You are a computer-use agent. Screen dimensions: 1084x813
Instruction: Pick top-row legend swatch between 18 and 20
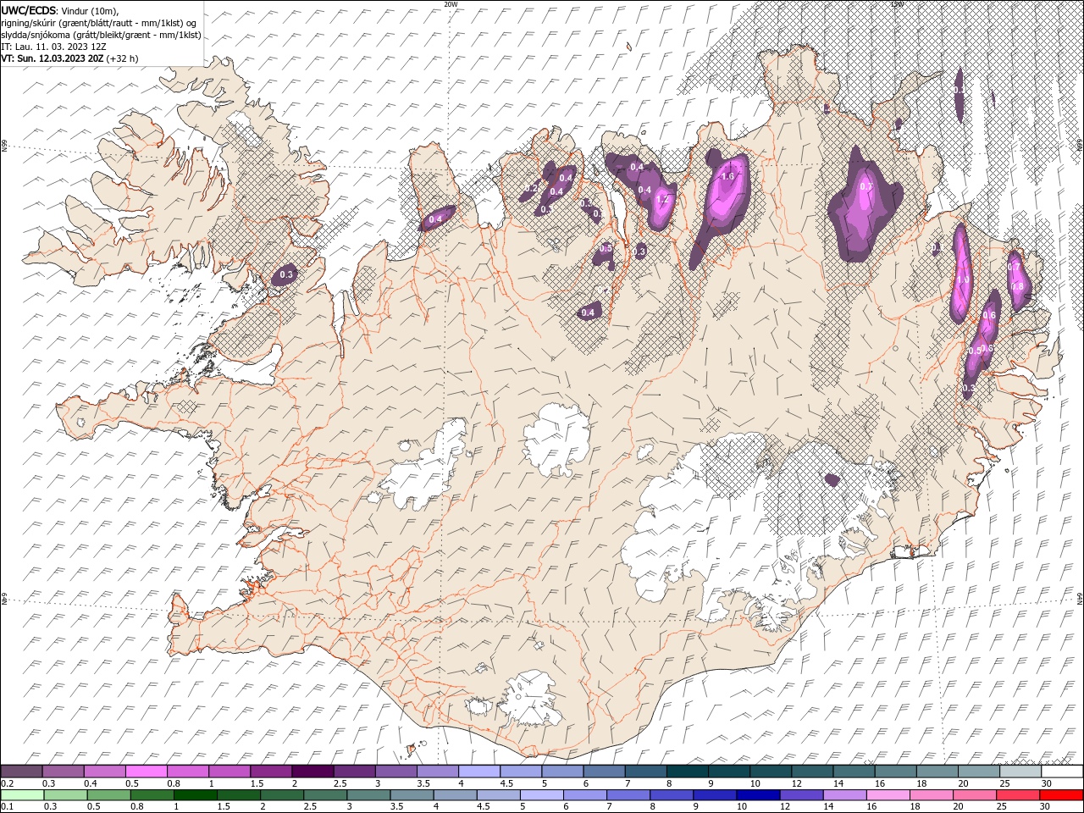[x=937, y=772]
